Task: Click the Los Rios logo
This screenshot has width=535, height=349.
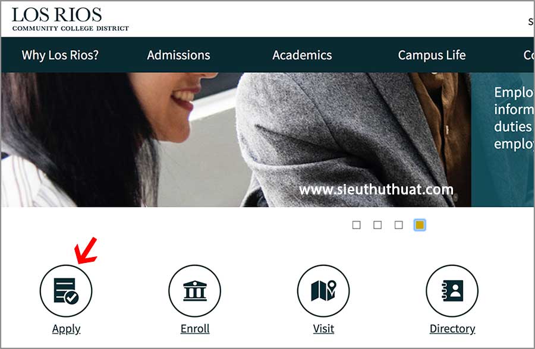Action: (70, 19)
